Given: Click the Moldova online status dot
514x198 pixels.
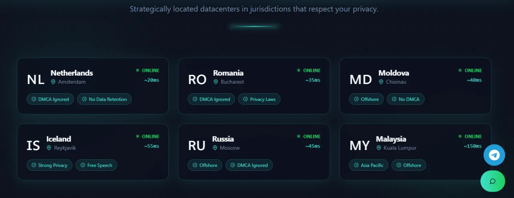Looking at the screenshot, I should 460,70.
